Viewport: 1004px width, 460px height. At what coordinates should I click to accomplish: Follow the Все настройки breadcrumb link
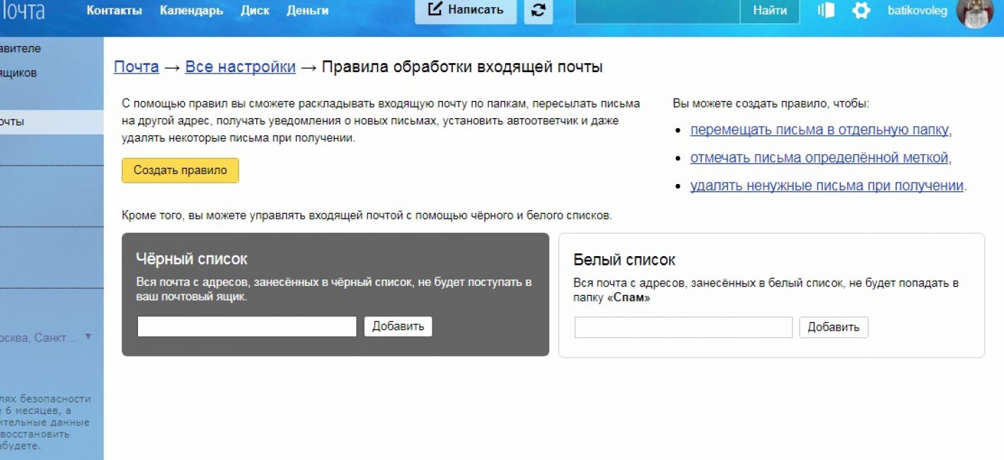tap(241, 67)
